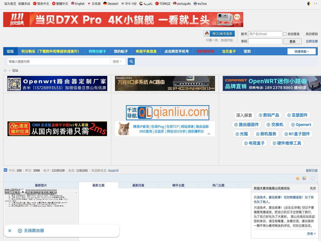Click the home icon in breadcrumb
Image resolution: width=321 pixels, height=241 pixels.
(5, 71)
